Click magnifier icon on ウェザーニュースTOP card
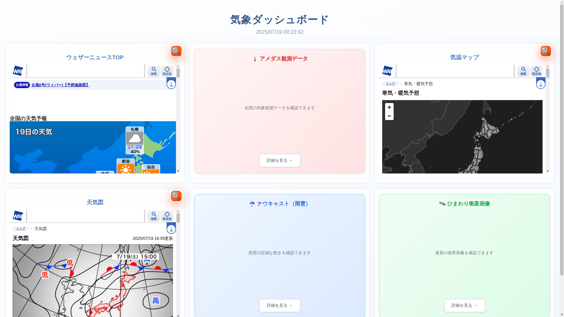The height and width of the screenshot is (317, 564). click(176, 51)
